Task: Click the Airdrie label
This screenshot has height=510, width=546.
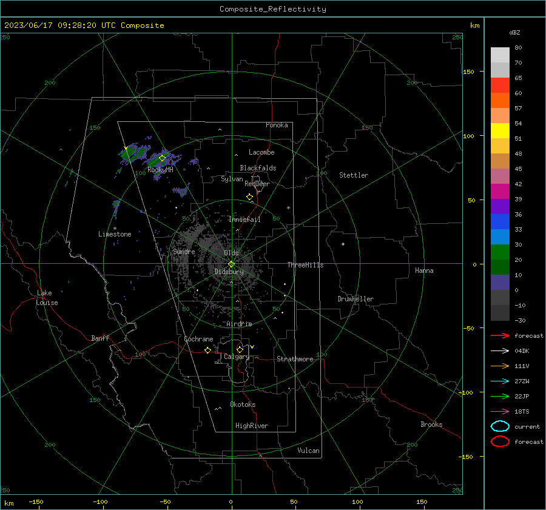Action: coord(239,324)
